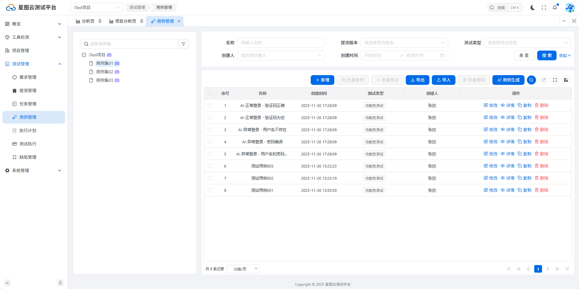Collapse the left sidebar using the double-arrow icon
The width and height of the screenshot is (579, 289).
click(7, 283)
